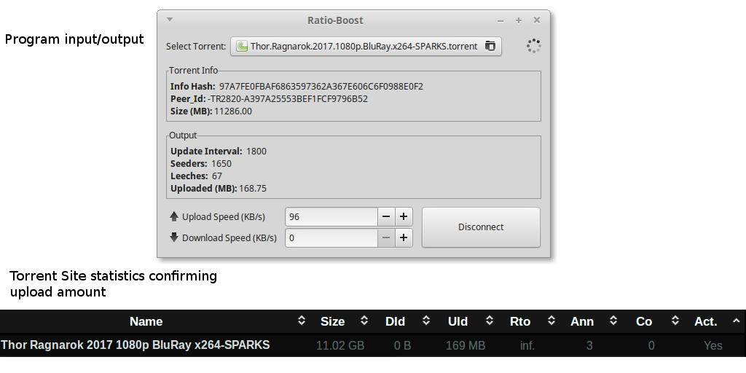Click the 169 MB uploaded cell

466,346
